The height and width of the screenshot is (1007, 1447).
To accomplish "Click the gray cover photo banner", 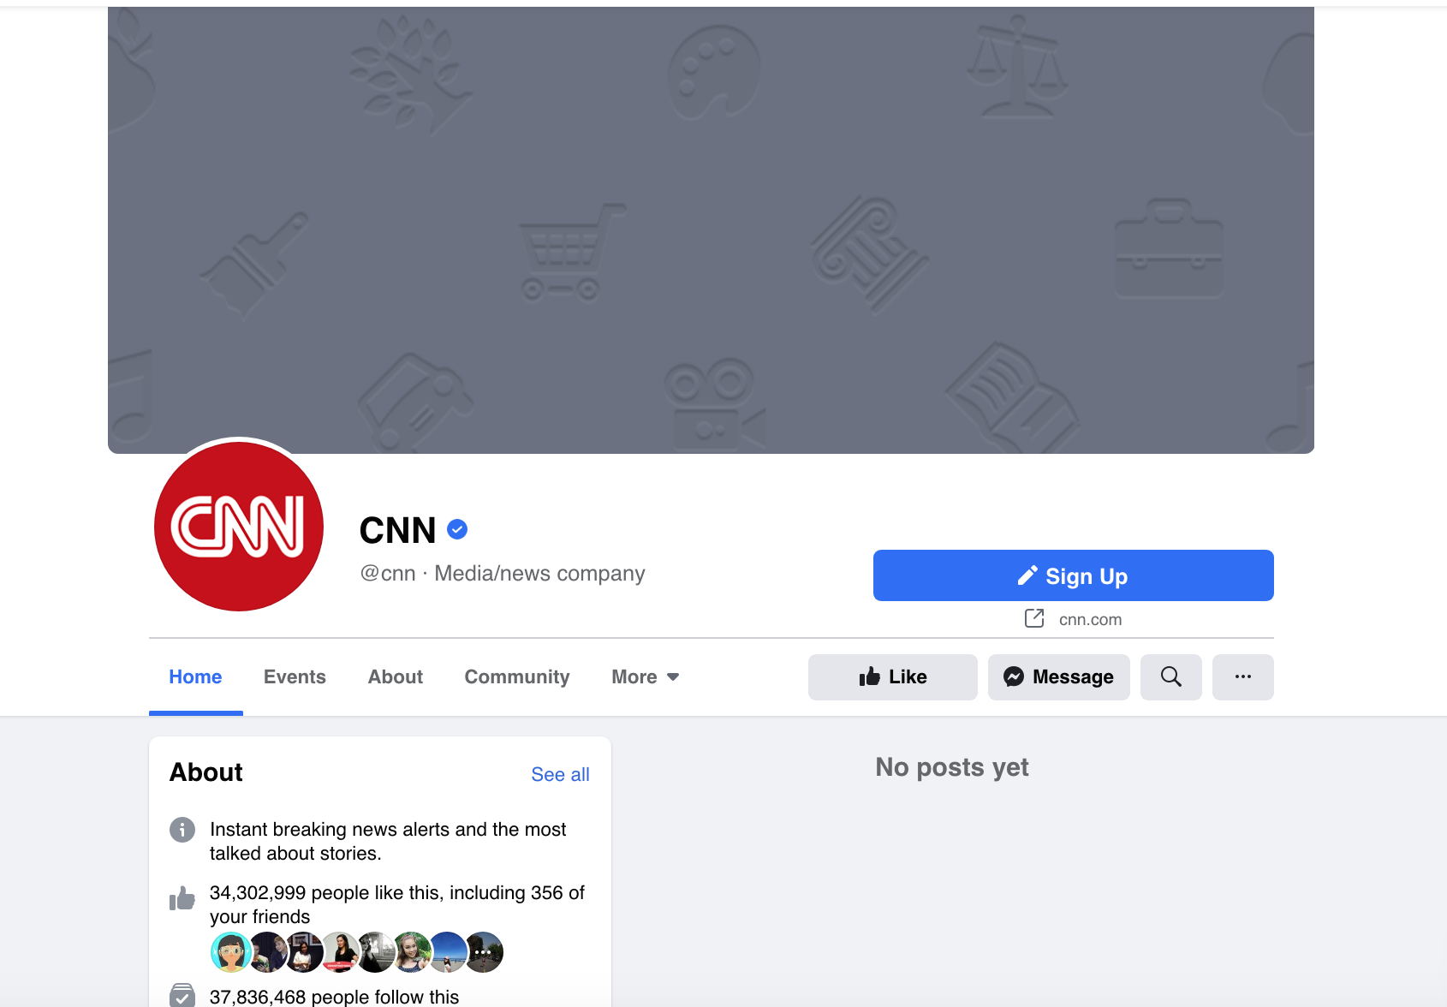I will pyautogui.click(x=711, y=230).
